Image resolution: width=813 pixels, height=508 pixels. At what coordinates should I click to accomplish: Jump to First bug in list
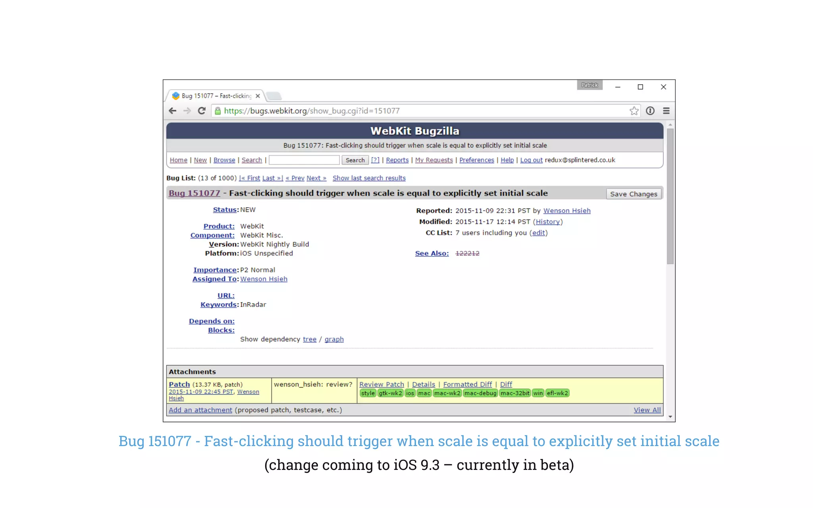[250, 178]
